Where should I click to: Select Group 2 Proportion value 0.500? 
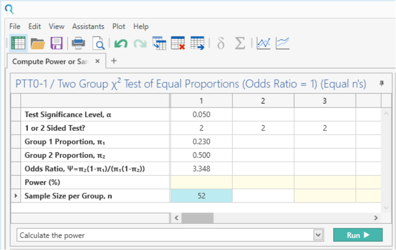(x=201, y=155)
